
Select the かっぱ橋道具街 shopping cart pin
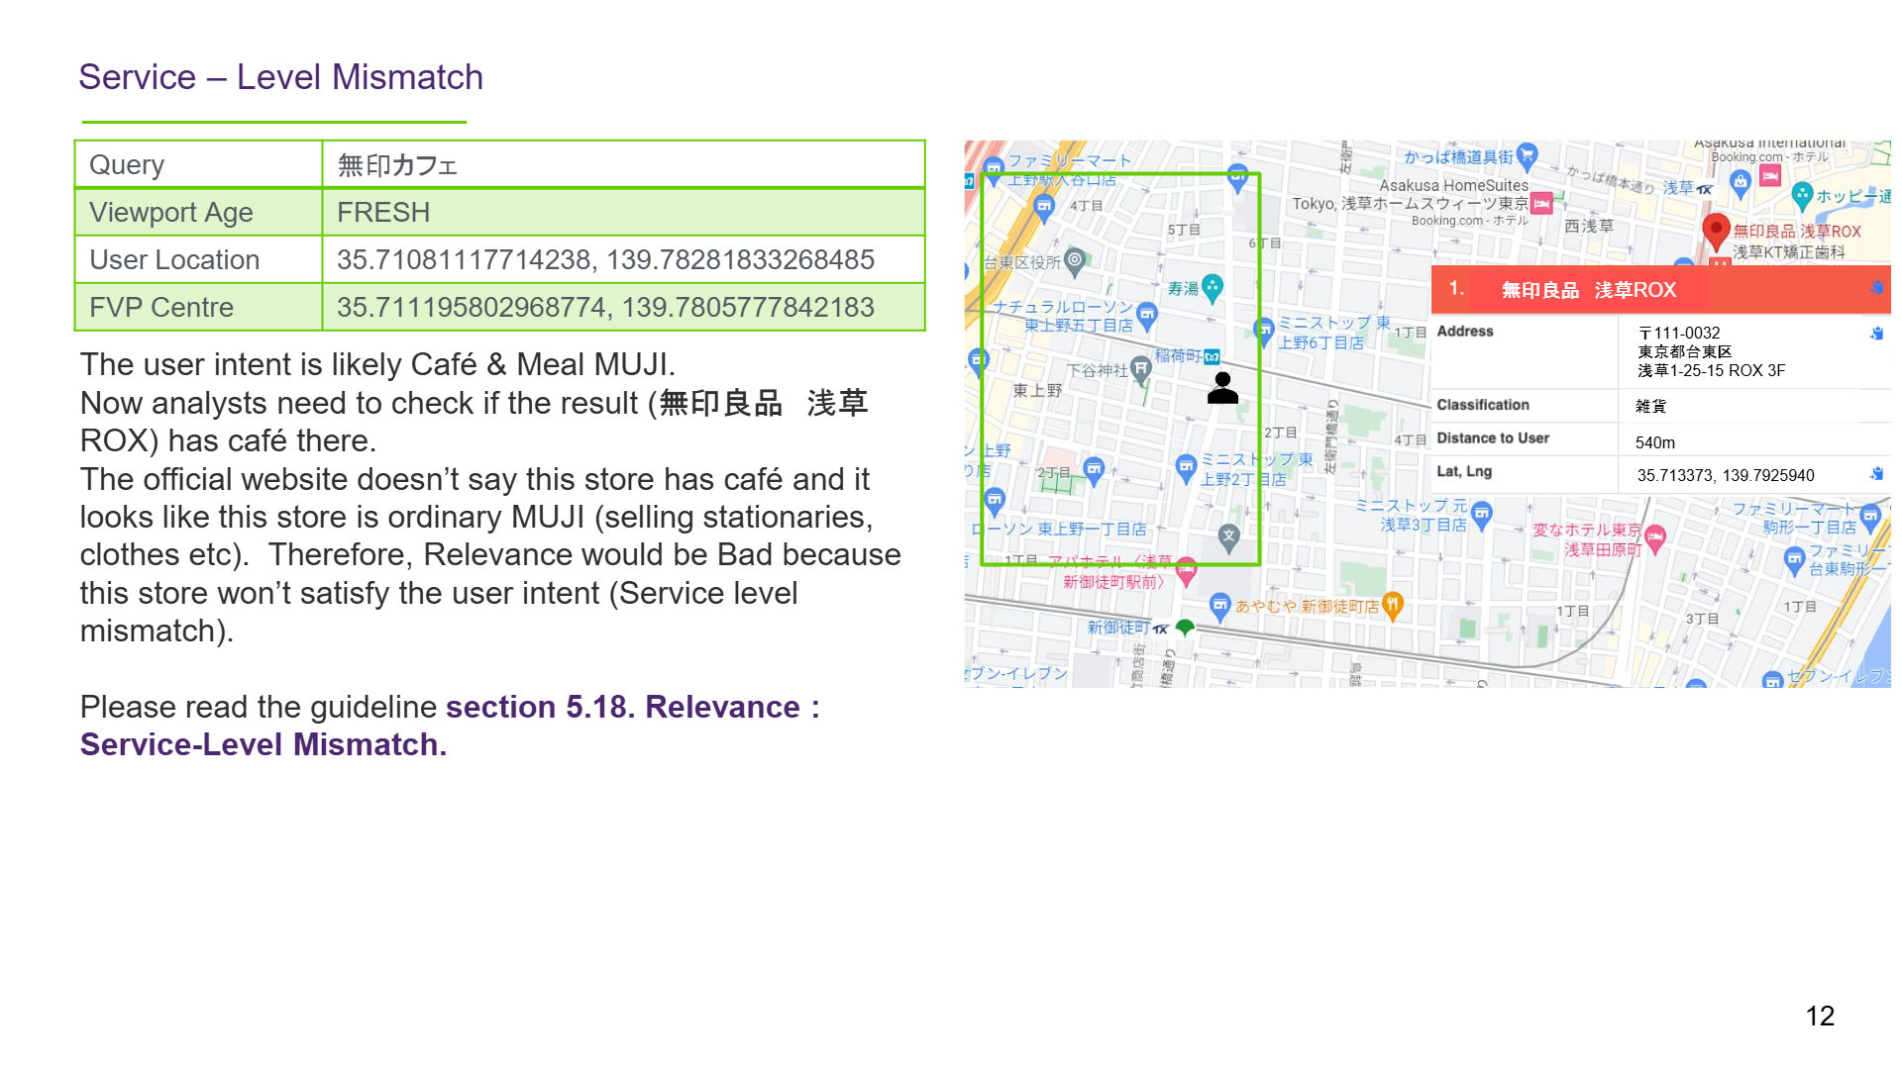[x=1527, y=155]
